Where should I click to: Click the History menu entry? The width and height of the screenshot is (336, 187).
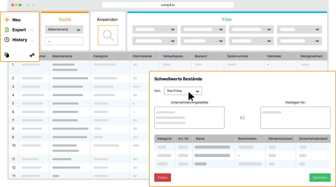[x=19, y=40]
